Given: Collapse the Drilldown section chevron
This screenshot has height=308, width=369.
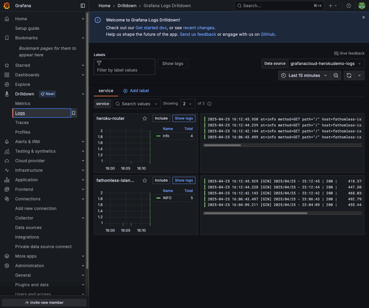Looking at the screenshot, I should 83,94.
